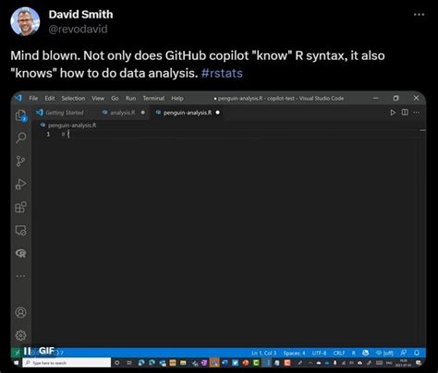This screenshot has width=438, height=373.
Task: Open the Go menu
Action: point(115,98)
